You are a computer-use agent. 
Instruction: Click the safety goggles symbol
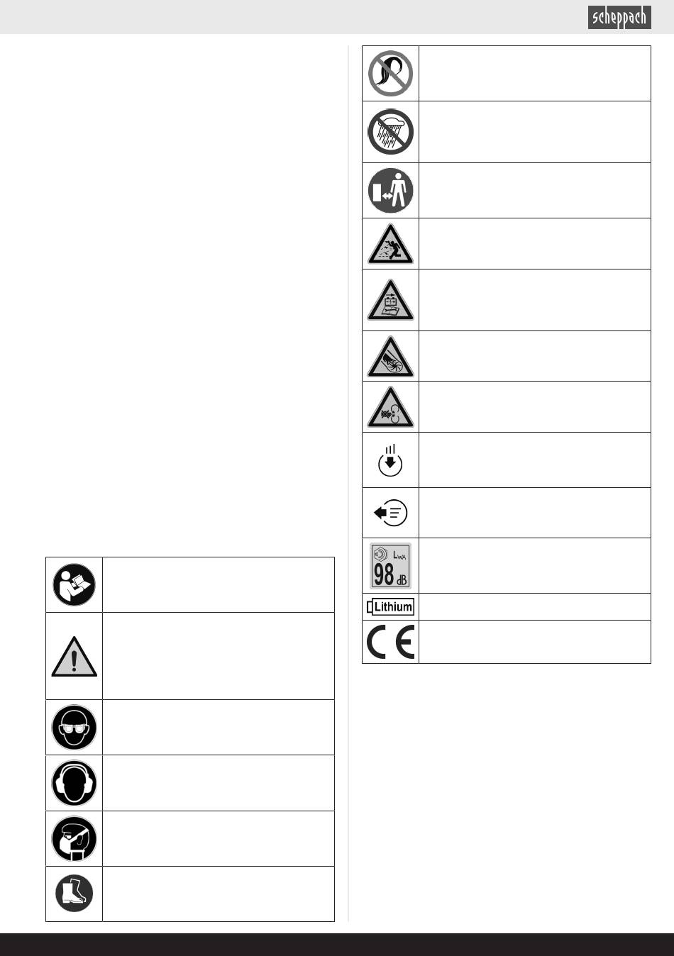point(74,727)
